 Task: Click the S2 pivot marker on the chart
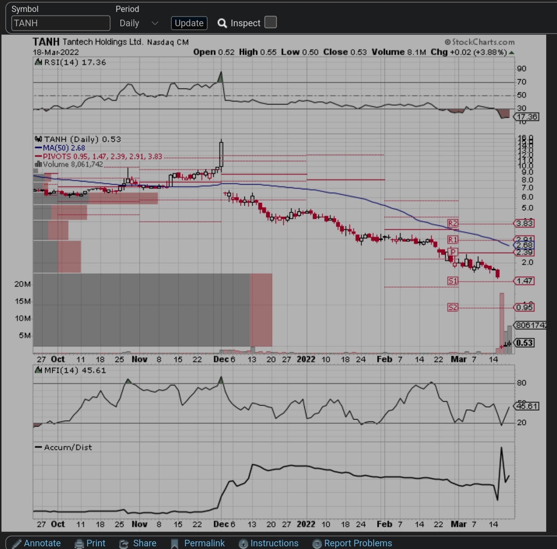point(453,307)
